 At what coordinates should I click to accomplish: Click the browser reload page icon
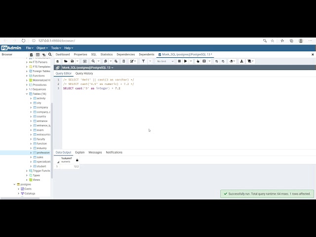pos(23,40)
